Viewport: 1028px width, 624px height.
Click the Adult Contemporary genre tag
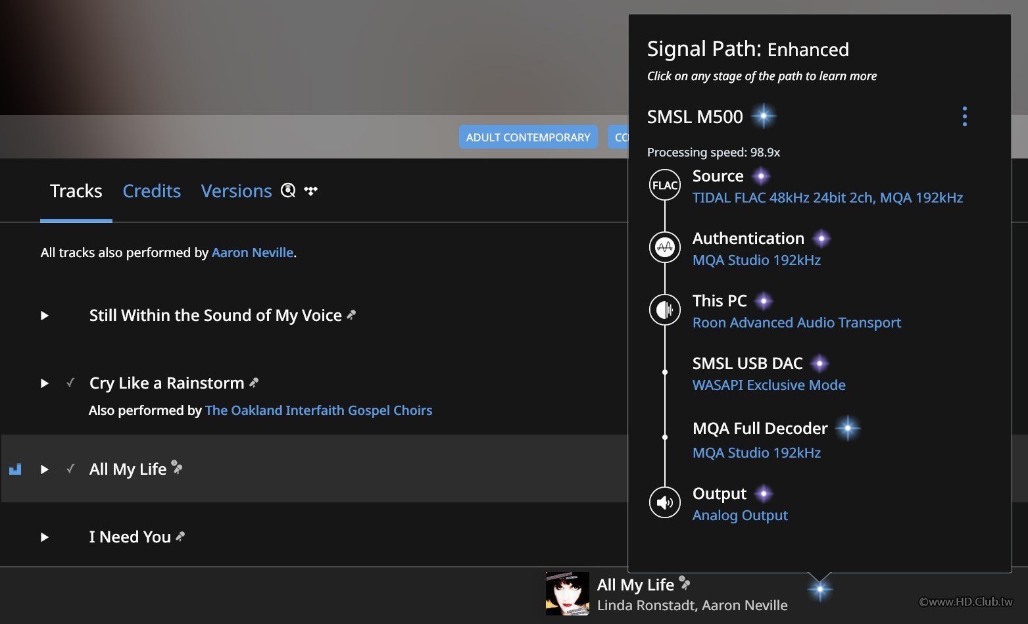528,137
